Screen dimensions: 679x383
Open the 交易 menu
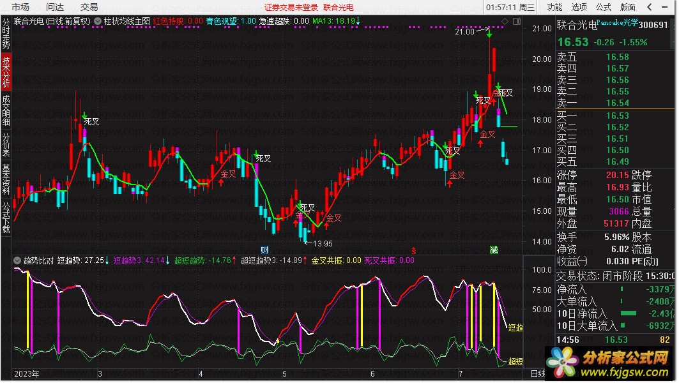coord(89,7)
